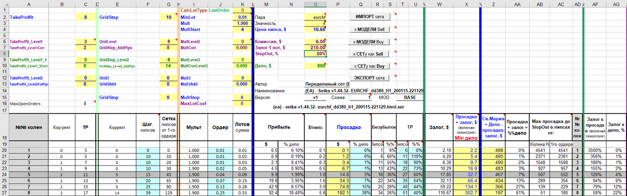Click the №№ колен table header
Viewport: 627px width, 196px height.
[x=29, y=127]
